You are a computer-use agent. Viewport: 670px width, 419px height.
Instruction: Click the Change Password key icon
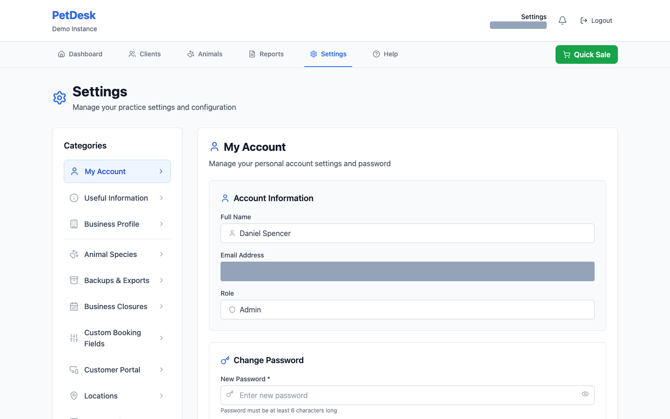click(x=225, y=360)
